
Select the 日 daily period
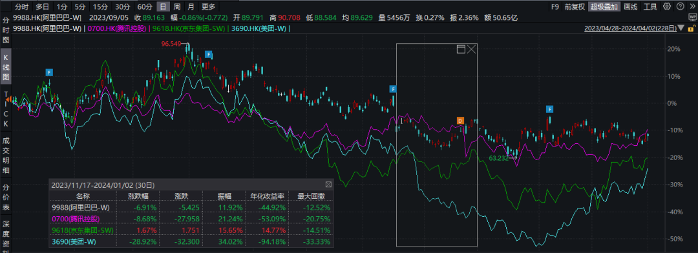[164, 6]
